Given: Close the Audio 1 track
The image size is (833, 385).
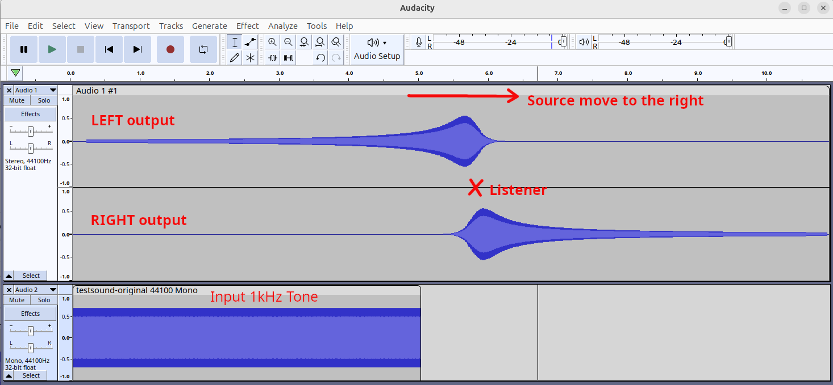Looking at the screenshot, I should click(9, 90).
